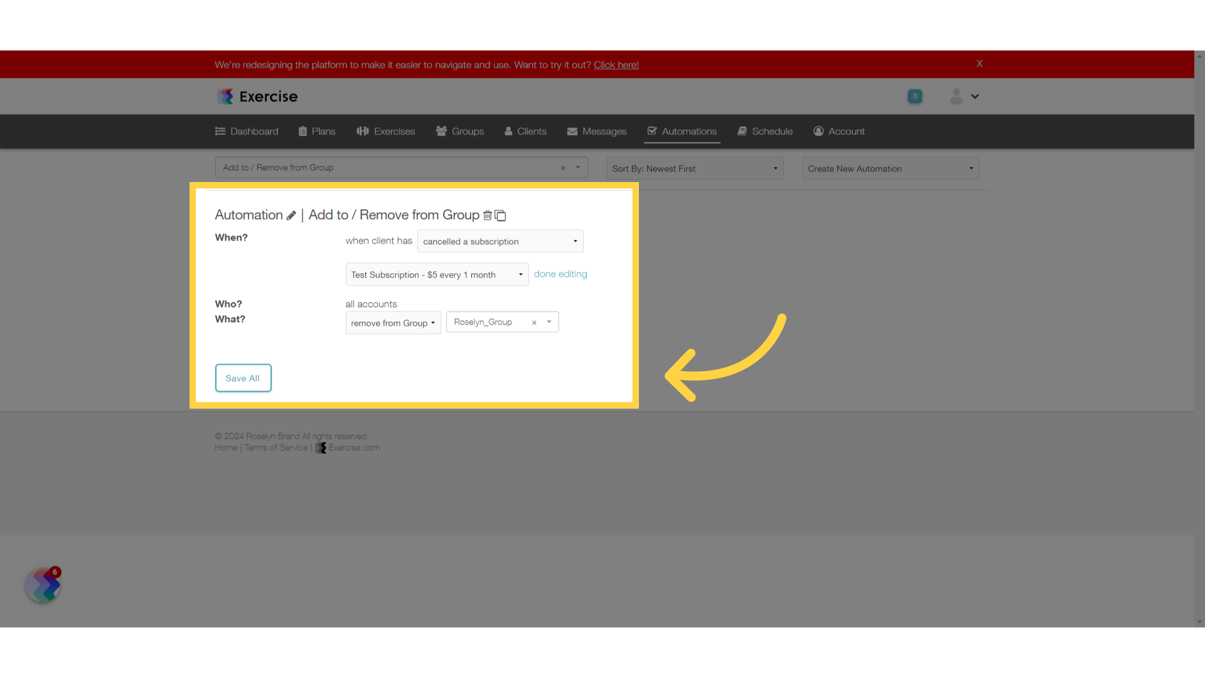The width and height of the screenshot is (1205, 678).
Task: Open the Plans tab
Action: tap(317, 131)
